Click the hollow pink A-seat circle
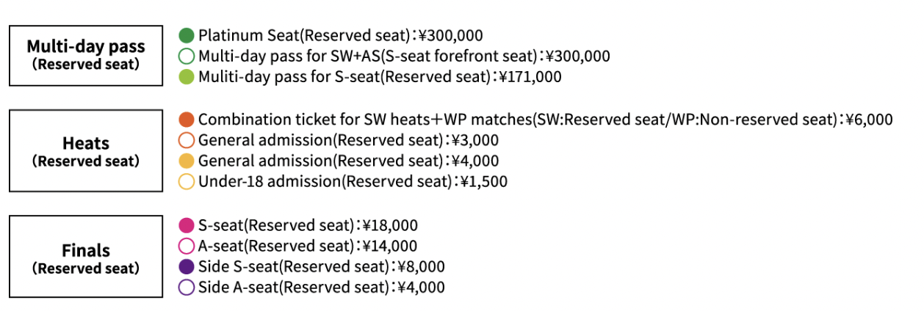This screenshot has height=311, width=924. [187, 246]
